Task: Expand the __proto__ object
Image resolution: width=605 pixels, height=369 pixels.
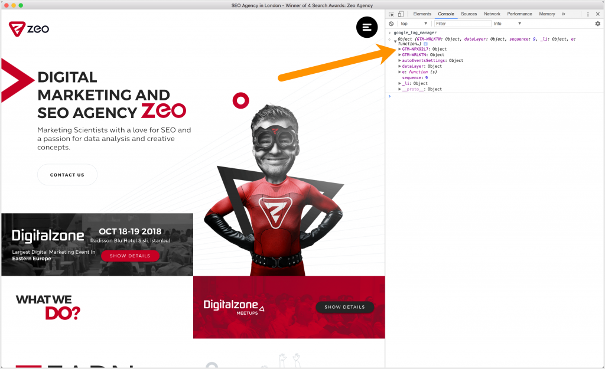Action: pyautogui.click(x=400, y=89)
